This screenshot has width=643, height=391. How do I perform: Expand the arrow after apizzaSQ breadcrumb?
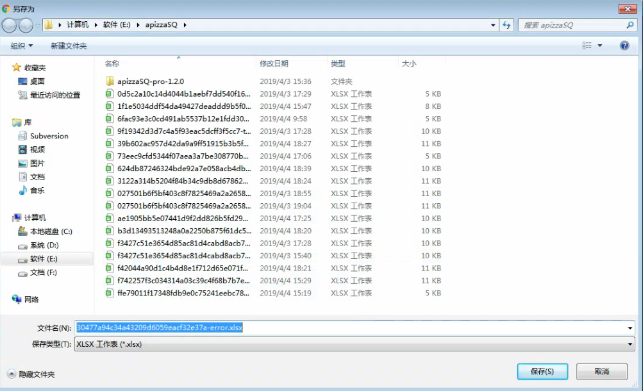pyautogui.click(x=185, y=25)
